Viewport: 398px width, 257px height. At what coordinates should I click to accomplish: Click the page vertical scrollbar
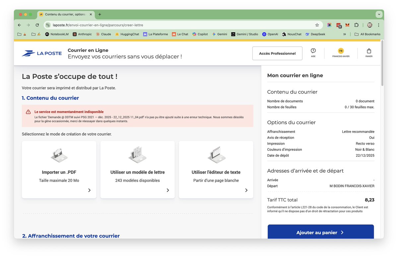coord(382,63)
